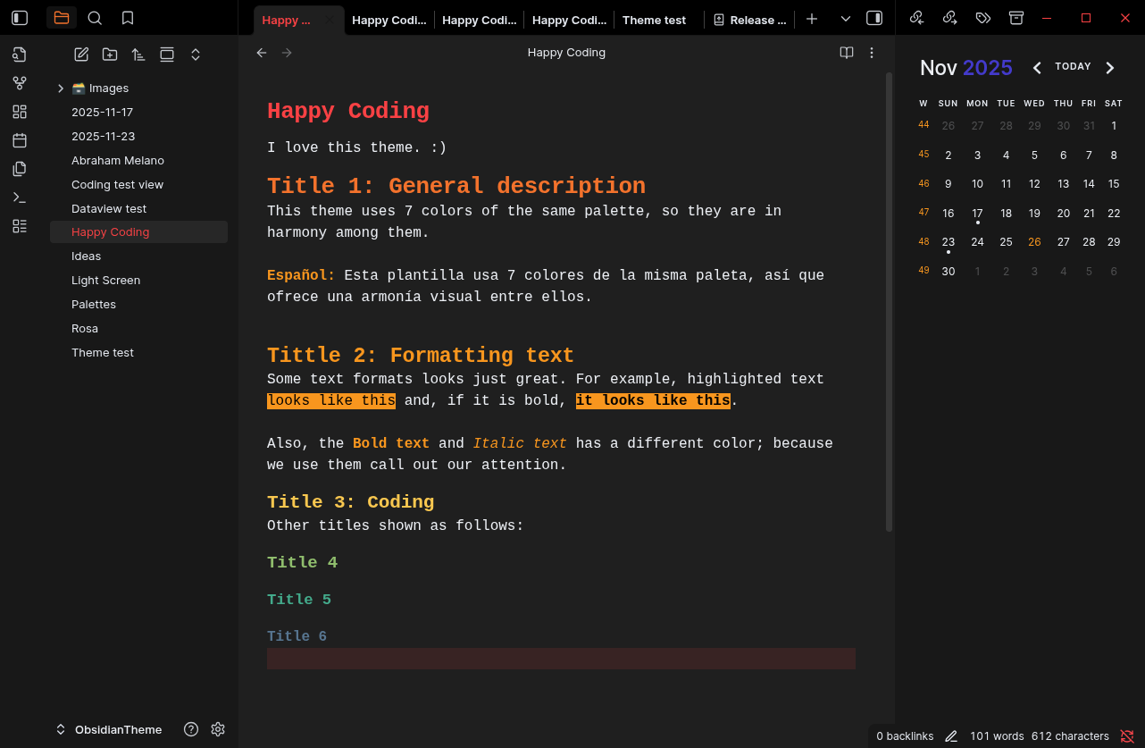This screenshot has width=1145, height=748.
Task: Click TODAY button in calendar
Action: 1073,67
